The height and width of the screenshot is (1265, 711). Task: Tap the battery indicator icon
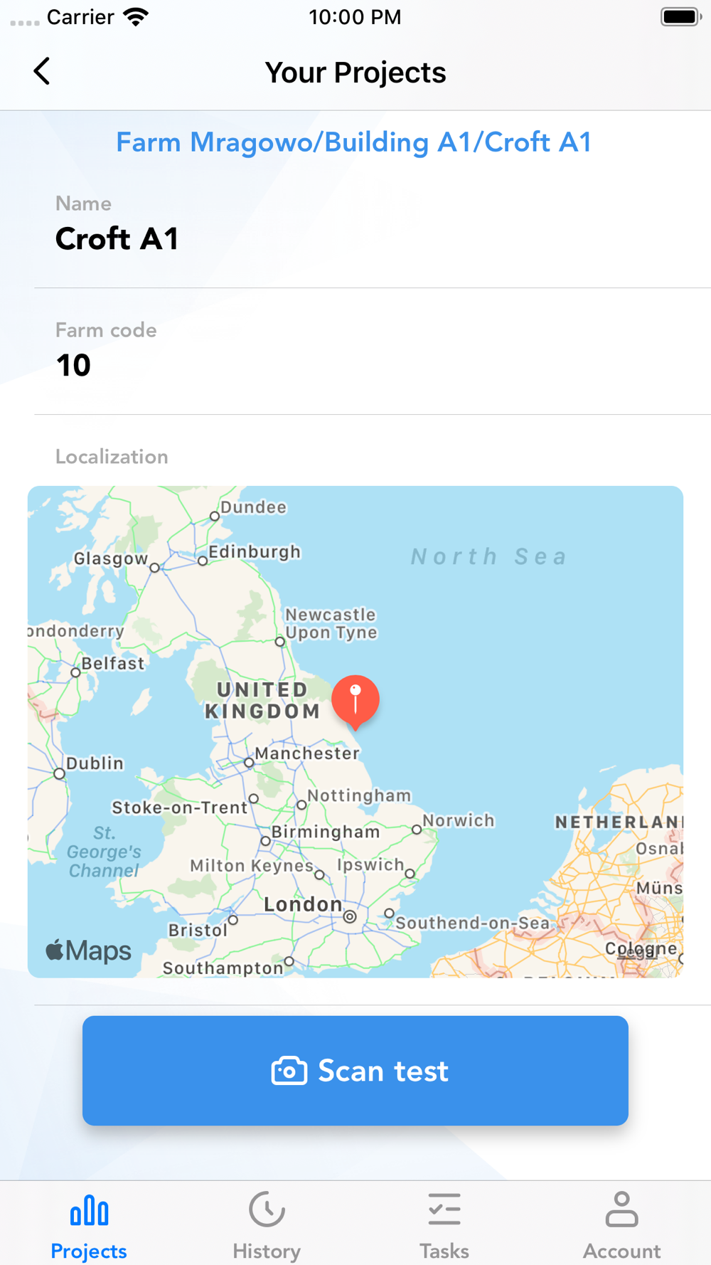[680, 16]
